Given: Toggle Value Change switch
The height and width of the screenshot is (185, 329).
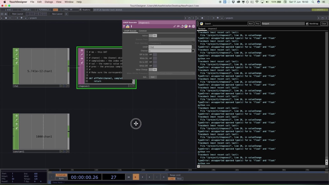Looking at the screenshot, I should tap(153, 70).
